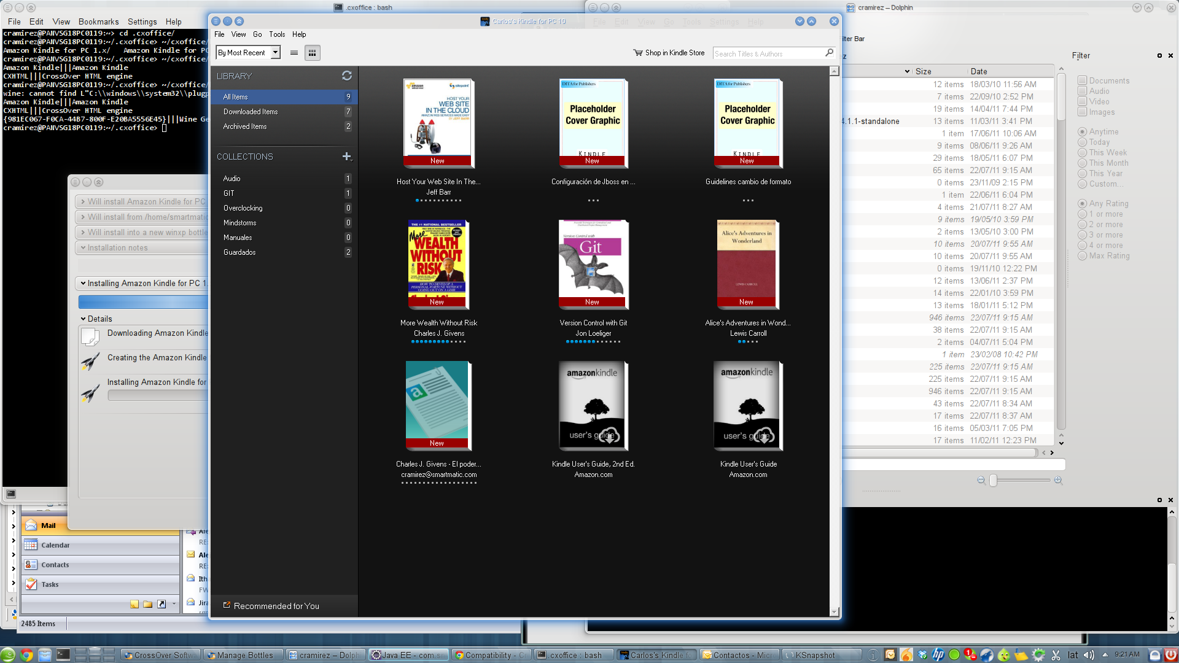This screenshot has width=1179, height=663.
Task: Select the This Week radio button
Action: tap(1083, 152)
